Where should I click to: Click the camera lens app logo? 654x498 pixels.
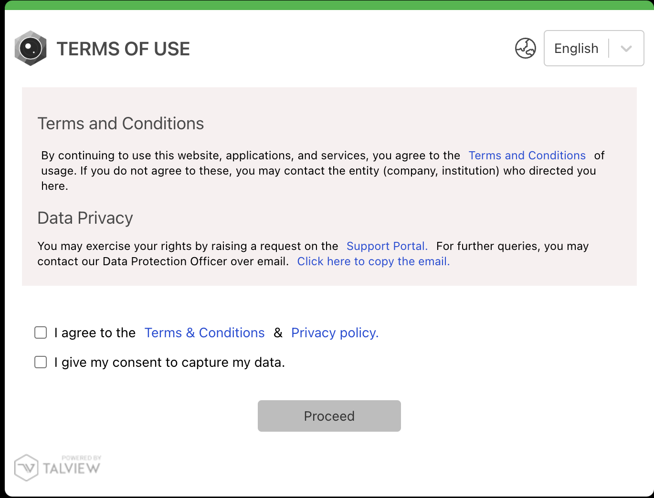(31, 48)
